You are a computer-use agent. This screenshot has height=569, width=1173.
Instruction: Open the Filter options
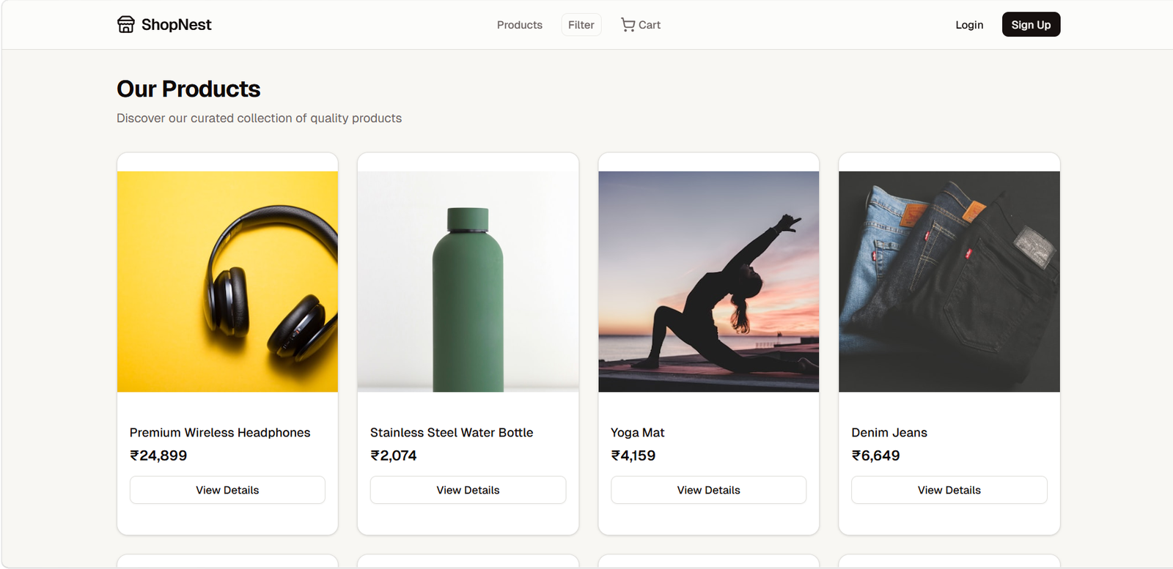pyautogui.click(x=581, y=24)
